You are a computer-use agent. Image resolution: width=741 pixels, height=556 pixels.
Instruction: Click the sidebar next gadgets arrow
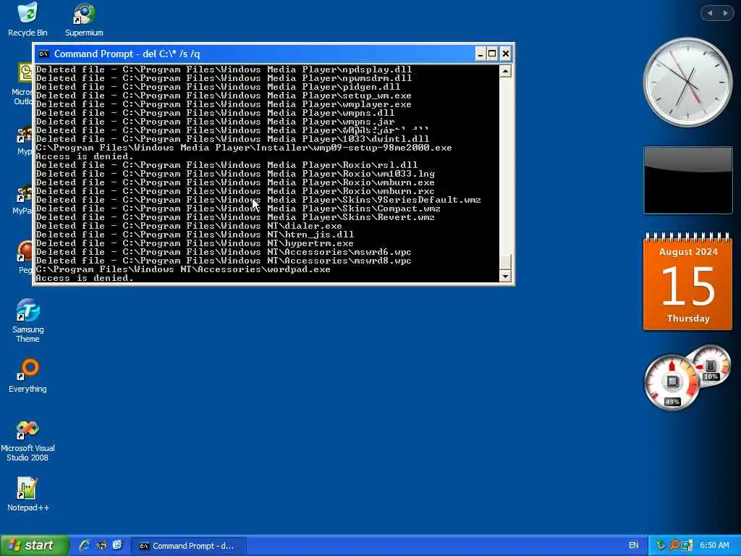coord(725,13)
